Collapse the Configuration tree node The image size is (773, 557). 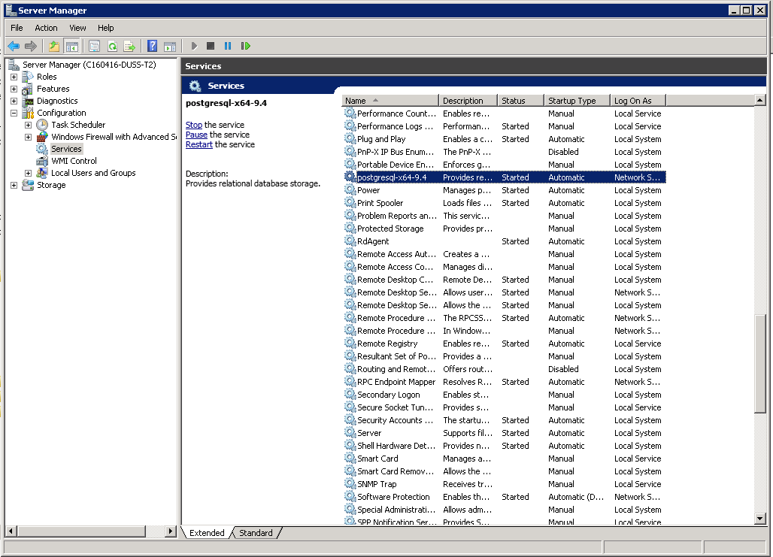14,113
